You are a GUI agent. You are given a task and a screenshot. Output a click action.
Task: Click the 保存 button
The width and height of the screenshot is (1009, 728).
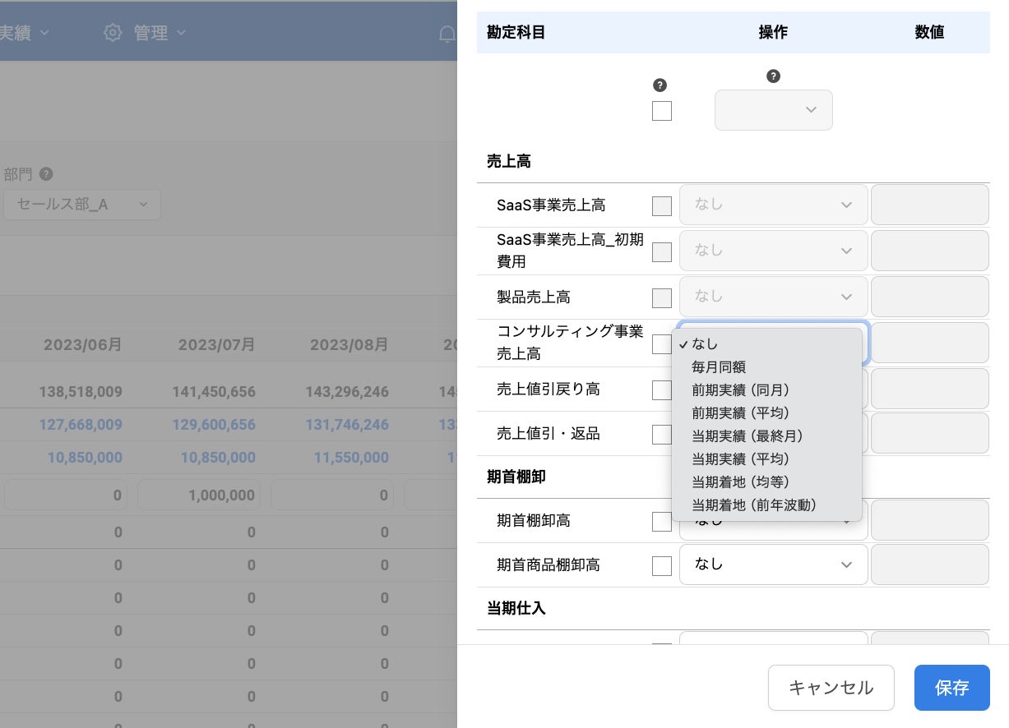[x=951, y=688]
